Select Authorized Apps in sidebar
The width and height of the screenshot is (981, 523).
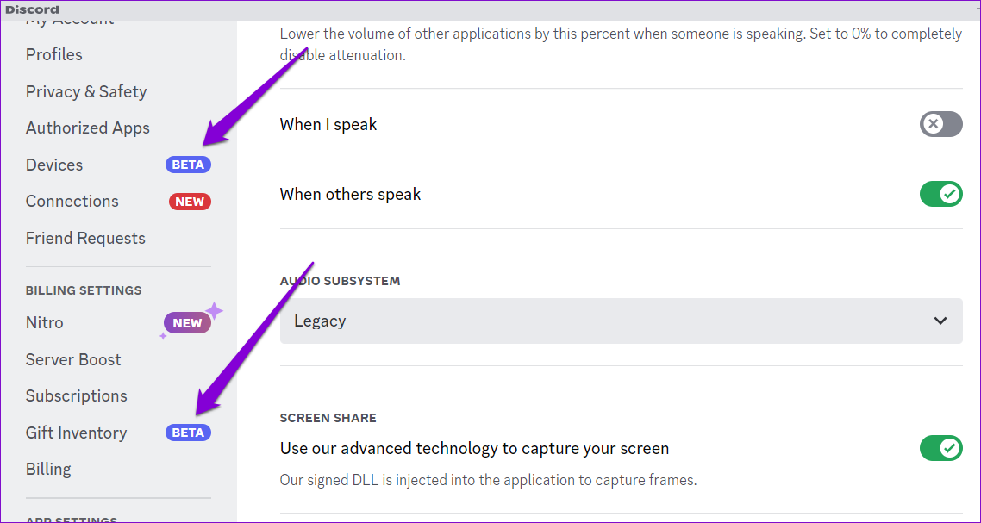pyautogui.click(x=88, y=128)
